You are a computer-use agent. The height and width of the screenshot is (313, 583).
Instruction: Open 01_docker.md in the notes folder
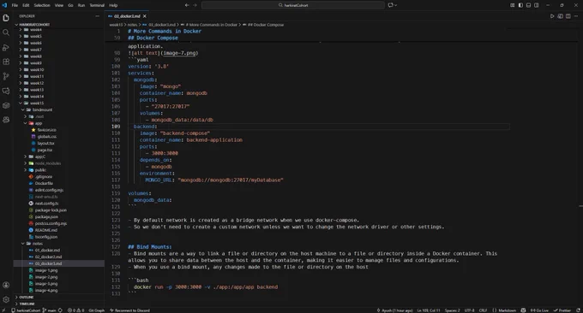47,251
